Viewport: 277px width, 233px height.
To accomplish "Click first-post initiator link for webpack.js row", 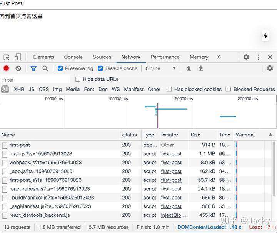I will [x=171, y=163].
